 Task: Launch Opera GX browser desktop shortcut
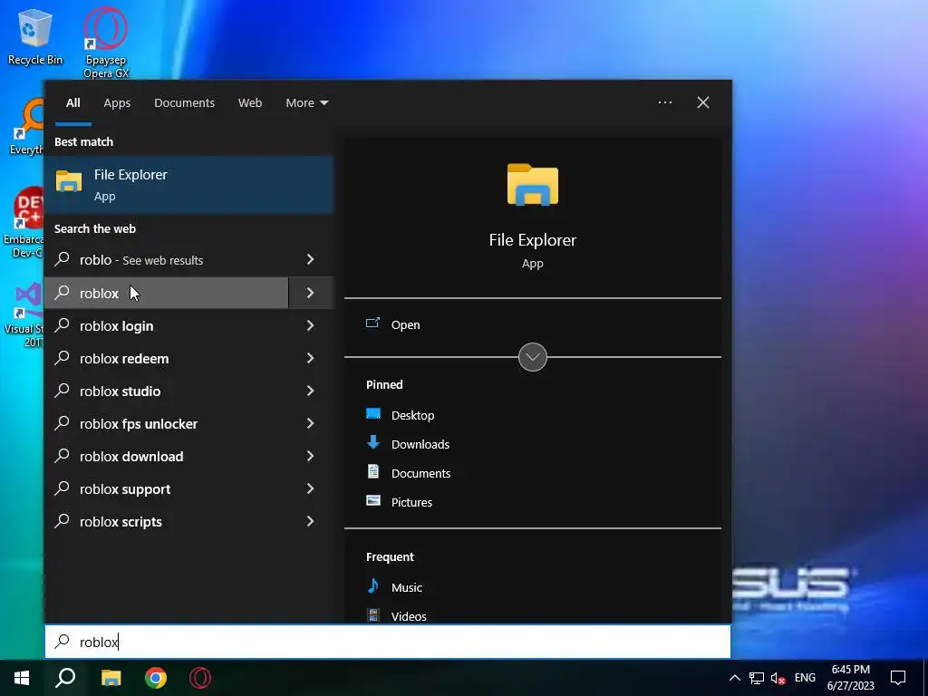[106, 43]
